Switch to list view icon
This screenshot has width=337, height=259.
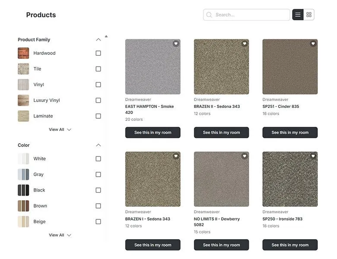click(x=298, y=15)
